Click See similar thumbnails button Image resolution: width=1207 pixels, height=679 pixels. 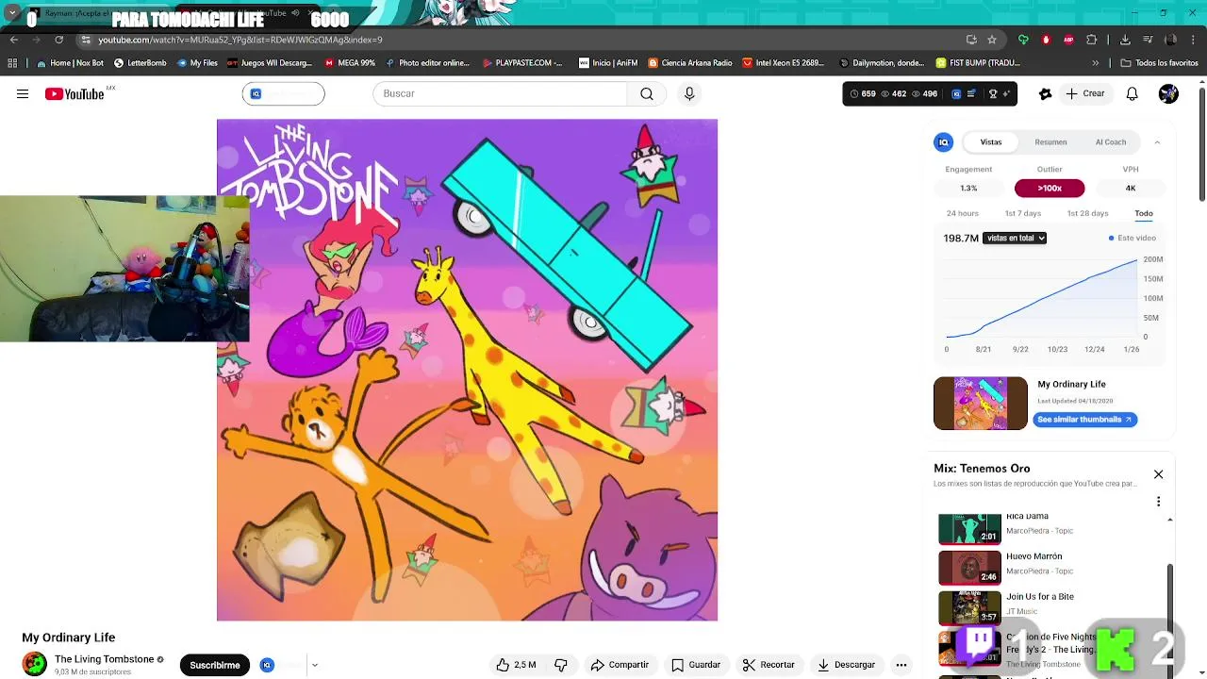click(x=1084, y=420)
